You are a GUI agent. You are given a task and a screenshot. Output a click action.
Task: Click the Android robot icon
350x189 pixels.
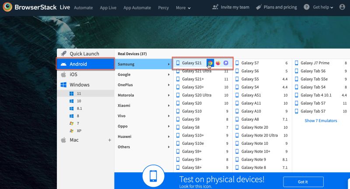(63, 64)
